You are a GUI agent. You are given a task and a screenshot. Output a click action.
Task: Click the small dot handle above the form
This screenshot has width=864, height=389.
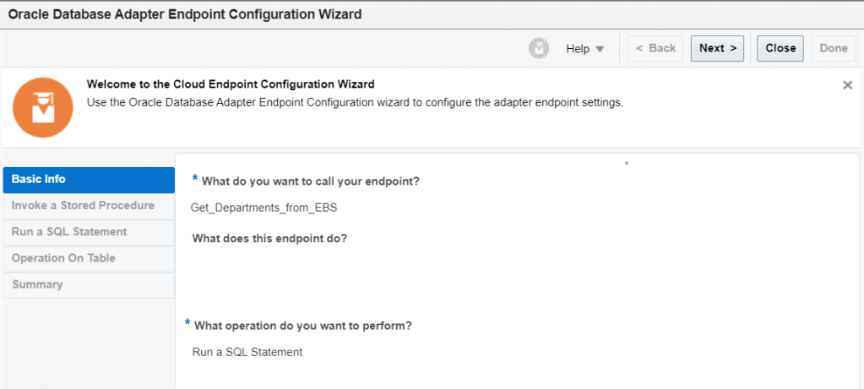coord(626,162)
